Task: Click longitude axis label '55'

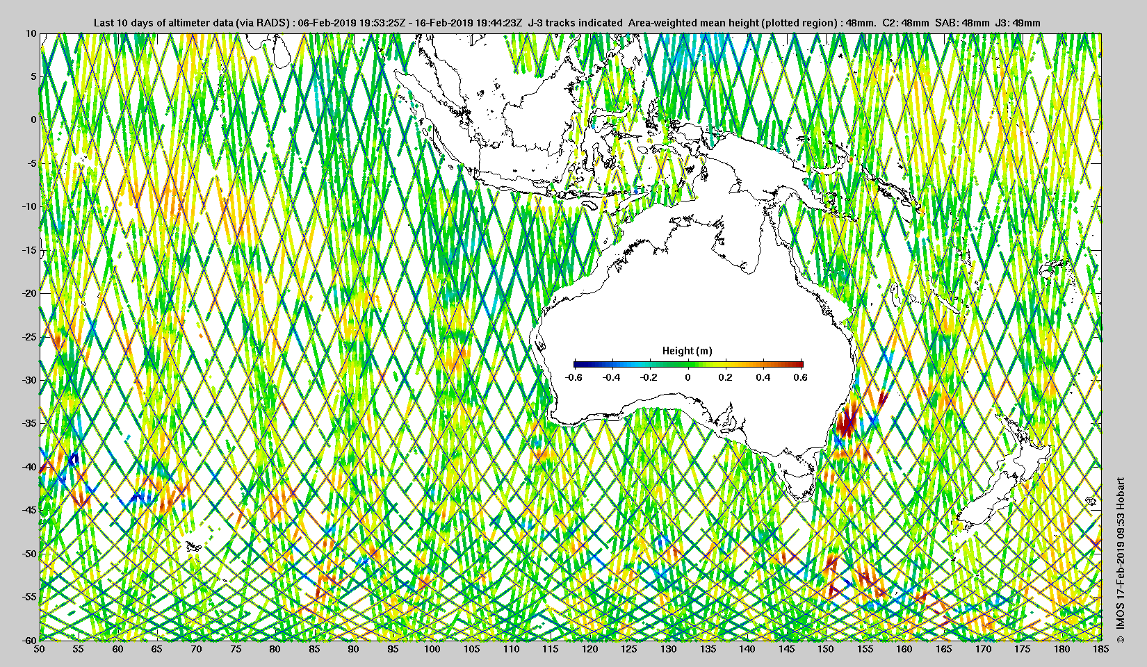Action: point(79,650)
